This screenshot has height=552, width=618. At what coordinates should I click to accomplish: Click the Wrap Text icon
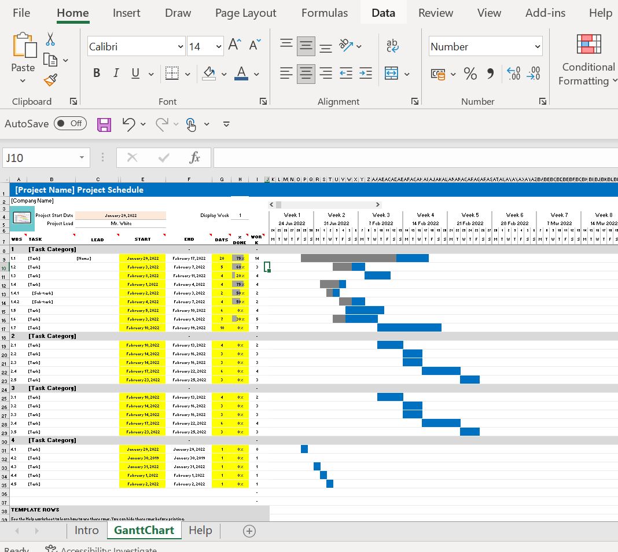point(392,46)
